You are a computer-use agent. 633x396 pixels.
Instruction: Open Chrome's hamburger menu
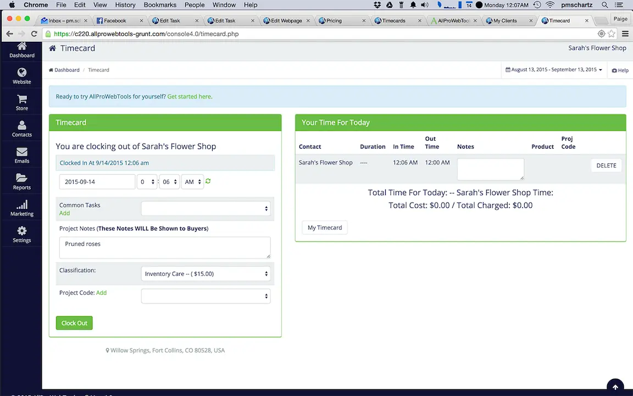click(625, 34)
